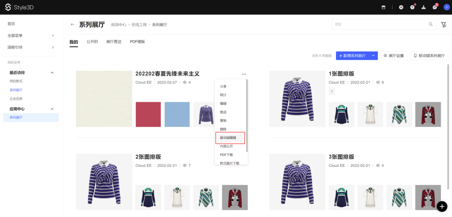Image resolution: width=452 pixels, height=217 pixels.
Task: Click the filter funnel icon
Action: pos(444,24)
